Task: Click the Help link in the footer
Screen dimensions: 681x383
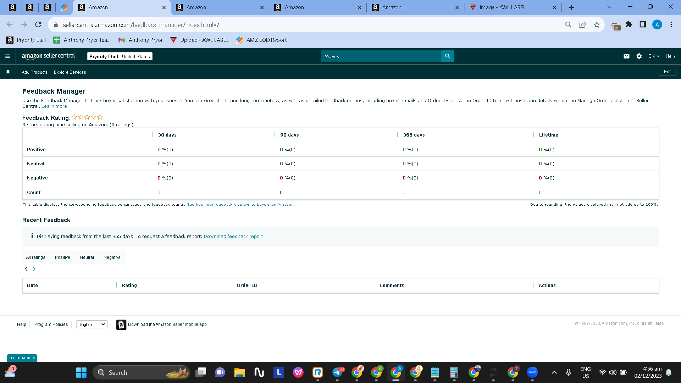Action: pyautogui.click(x=22, y=324)
